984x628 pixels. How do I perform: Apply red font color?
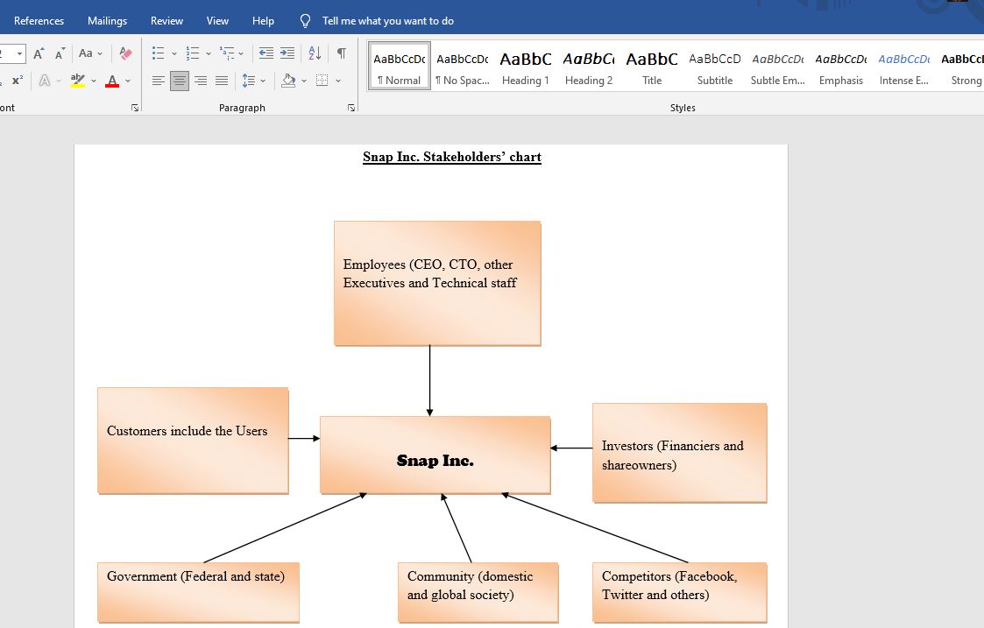tap(112, 81)
